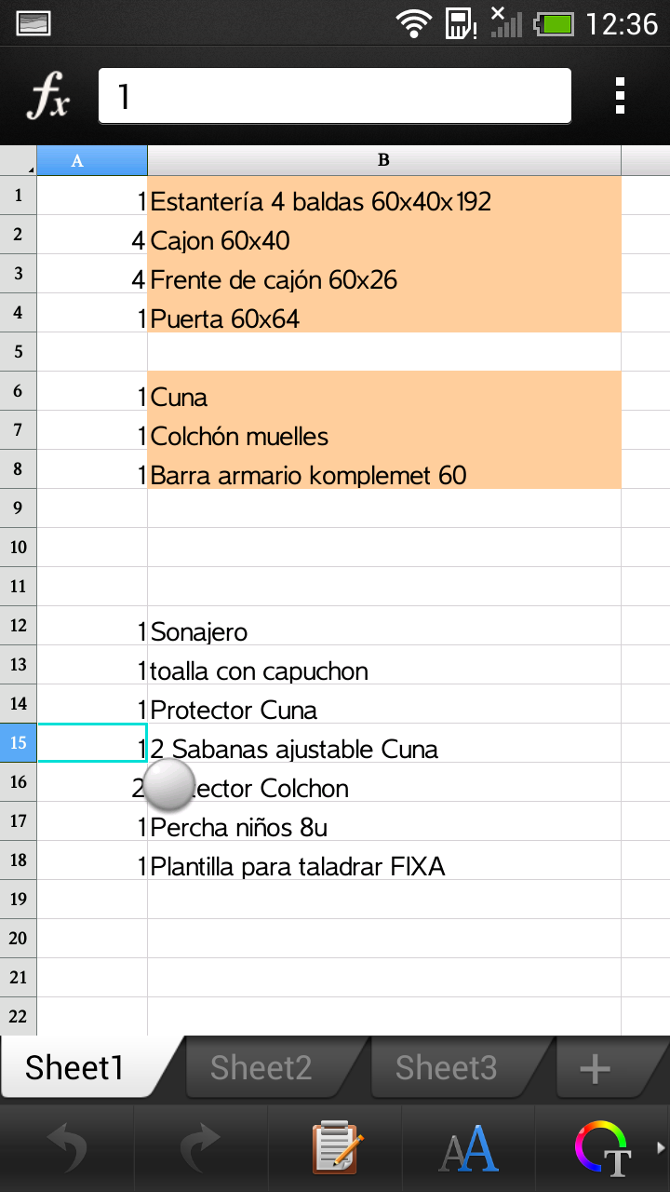Screen dimensions: 670x1192
Task: Select column A header
Action: pyautogui.click(x=91, y=160)
